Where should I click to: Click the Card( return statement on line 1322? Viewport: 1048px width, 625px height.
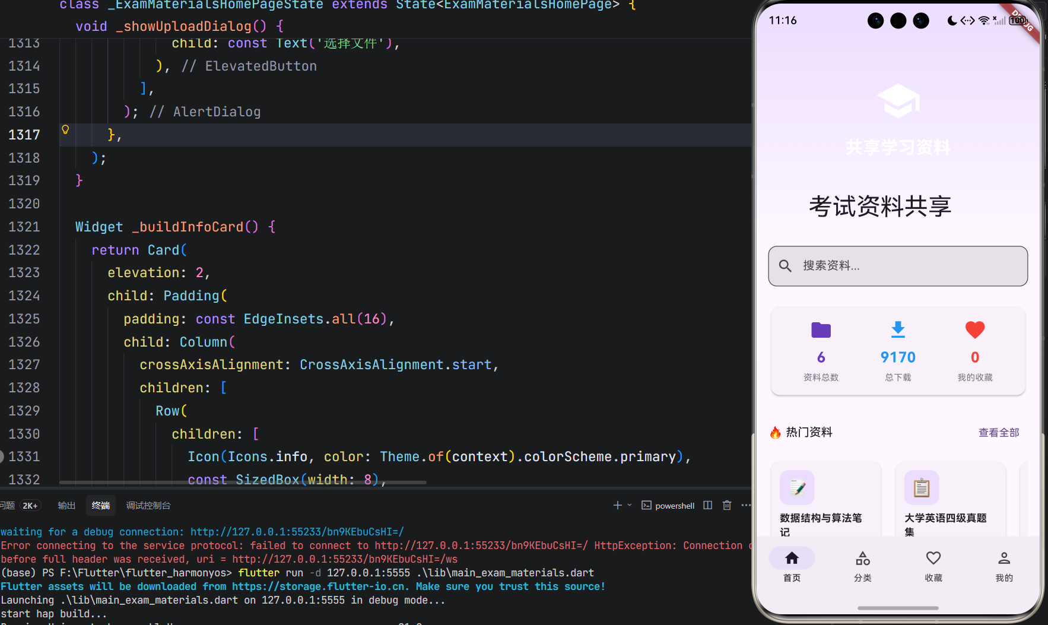tap(139, 250)
